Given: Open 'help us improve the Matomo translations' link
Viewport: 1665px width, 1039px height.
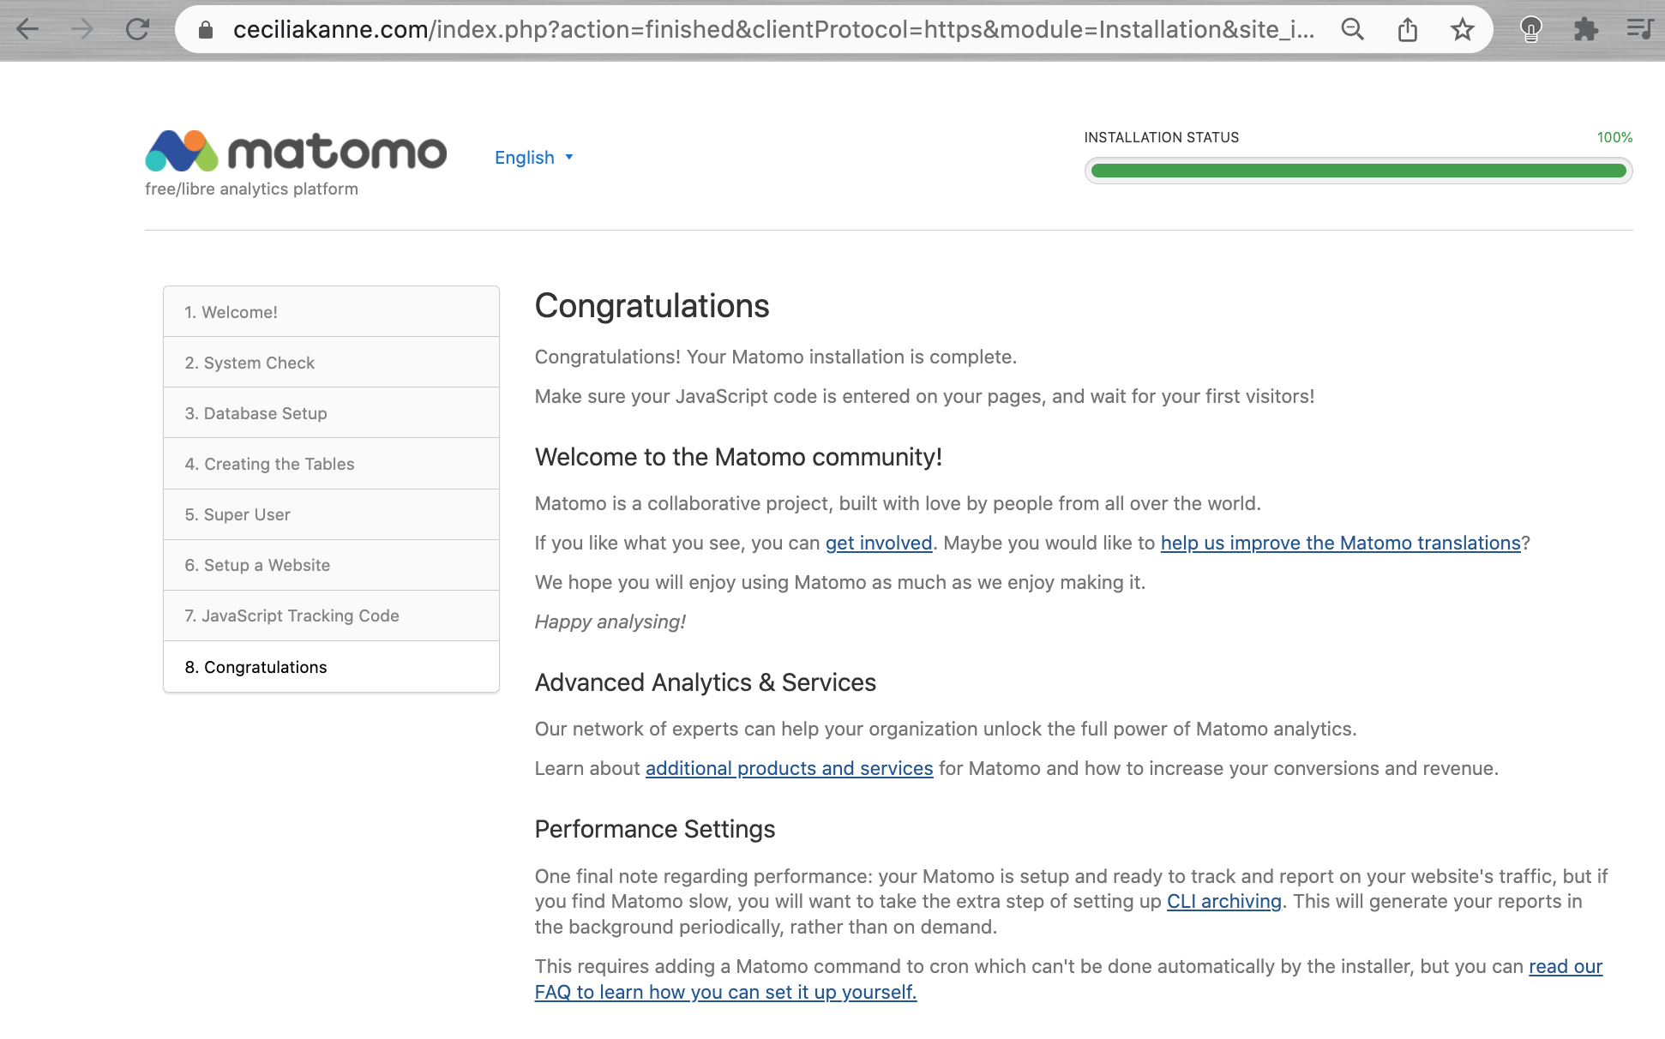Looking at the screenshot, I should [1340, 543].
